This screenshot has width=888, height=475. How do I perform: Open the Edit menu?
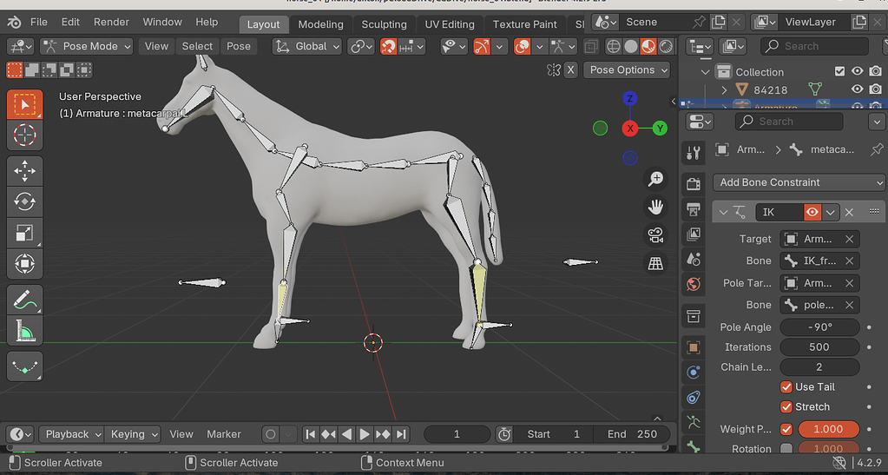tap(70, 22)
